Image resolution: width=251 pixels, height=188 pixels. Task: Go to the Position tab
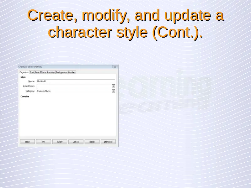point(51,72)
